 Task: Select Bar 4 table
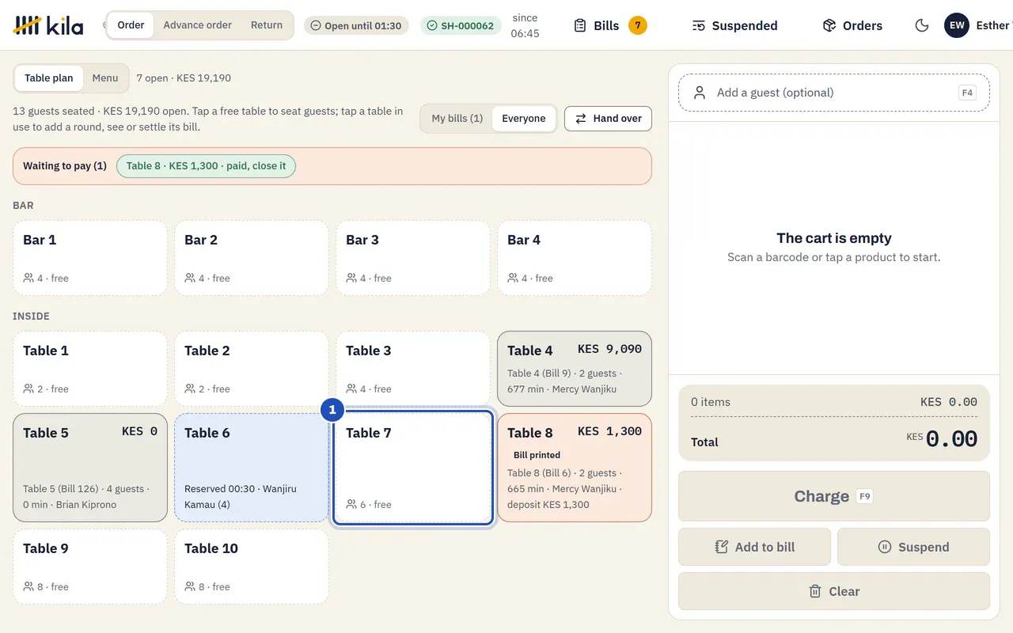tap(575, 258)
